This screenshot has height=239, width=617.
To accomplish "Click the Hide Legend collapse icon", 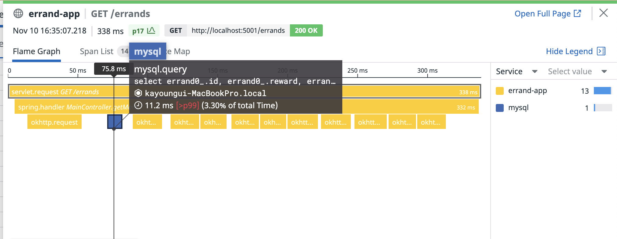I will [601, 51].
